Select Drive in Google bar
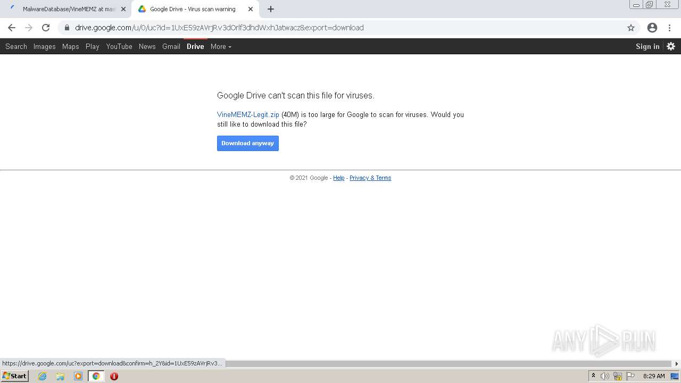 pyautogui.click(x=195, y=46)
